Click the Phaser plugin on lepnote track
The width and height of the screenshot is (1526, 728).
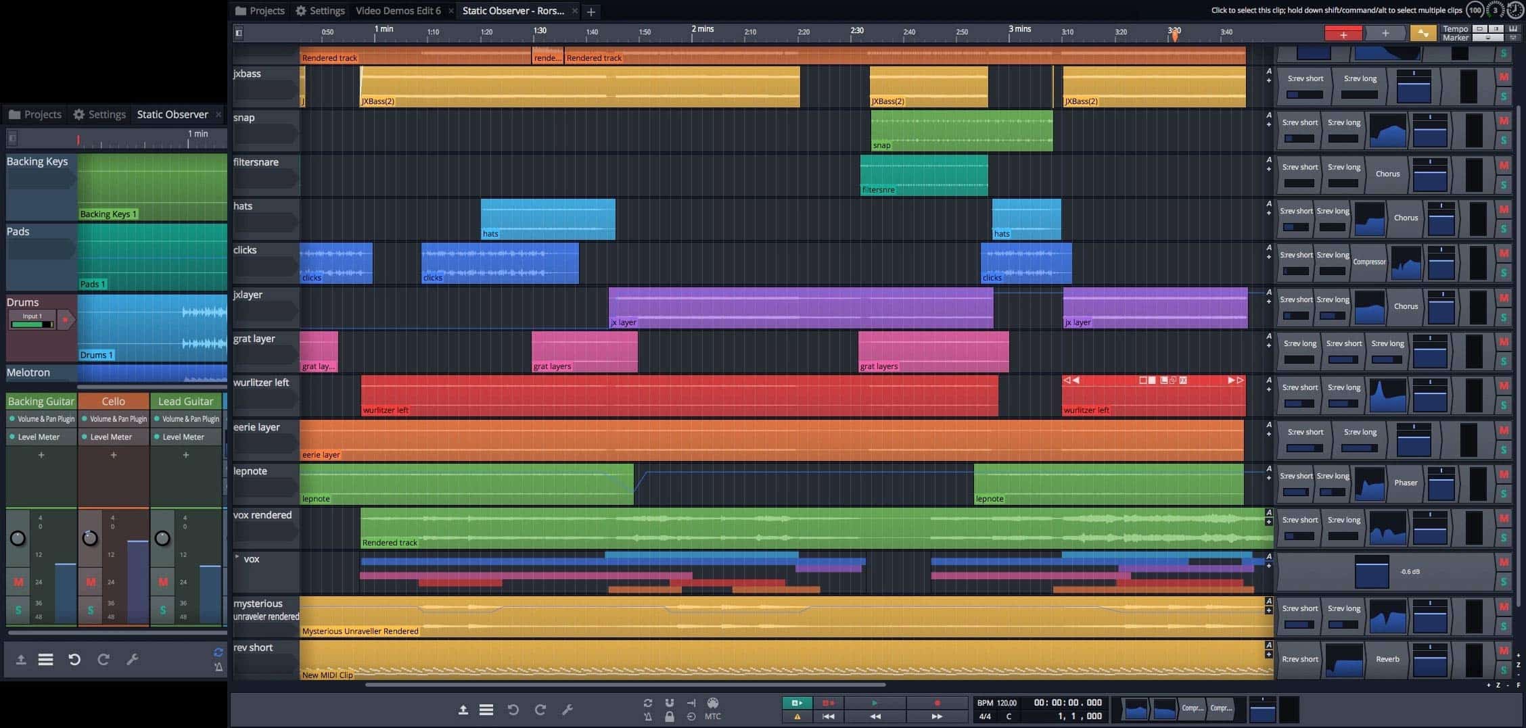point(1405,483)
